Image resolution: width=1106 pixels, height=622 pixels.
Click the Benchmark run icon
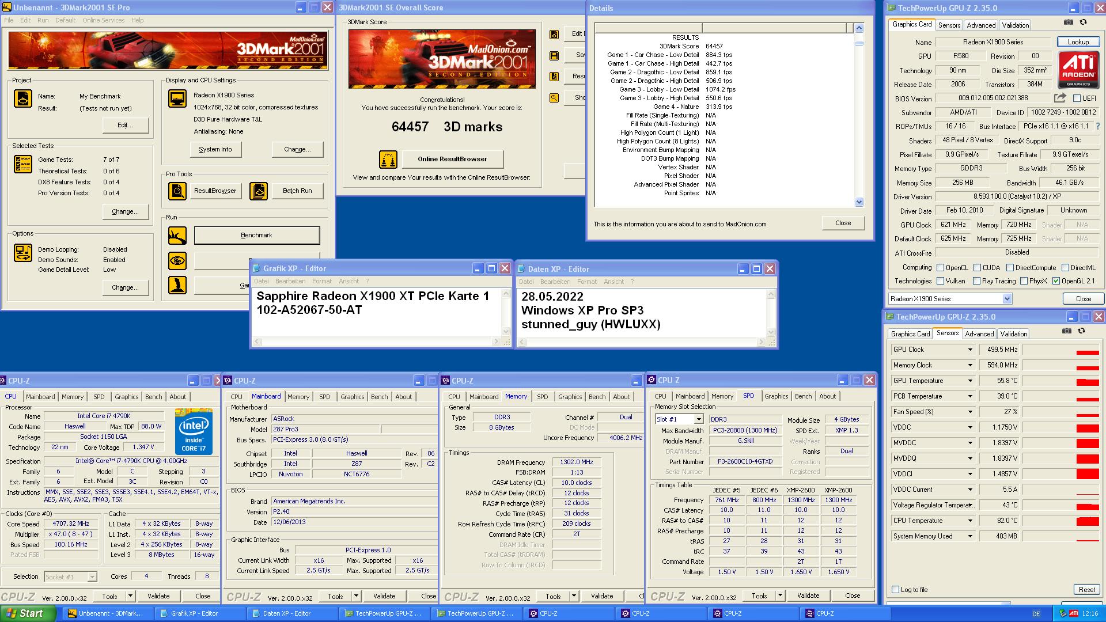177,236
